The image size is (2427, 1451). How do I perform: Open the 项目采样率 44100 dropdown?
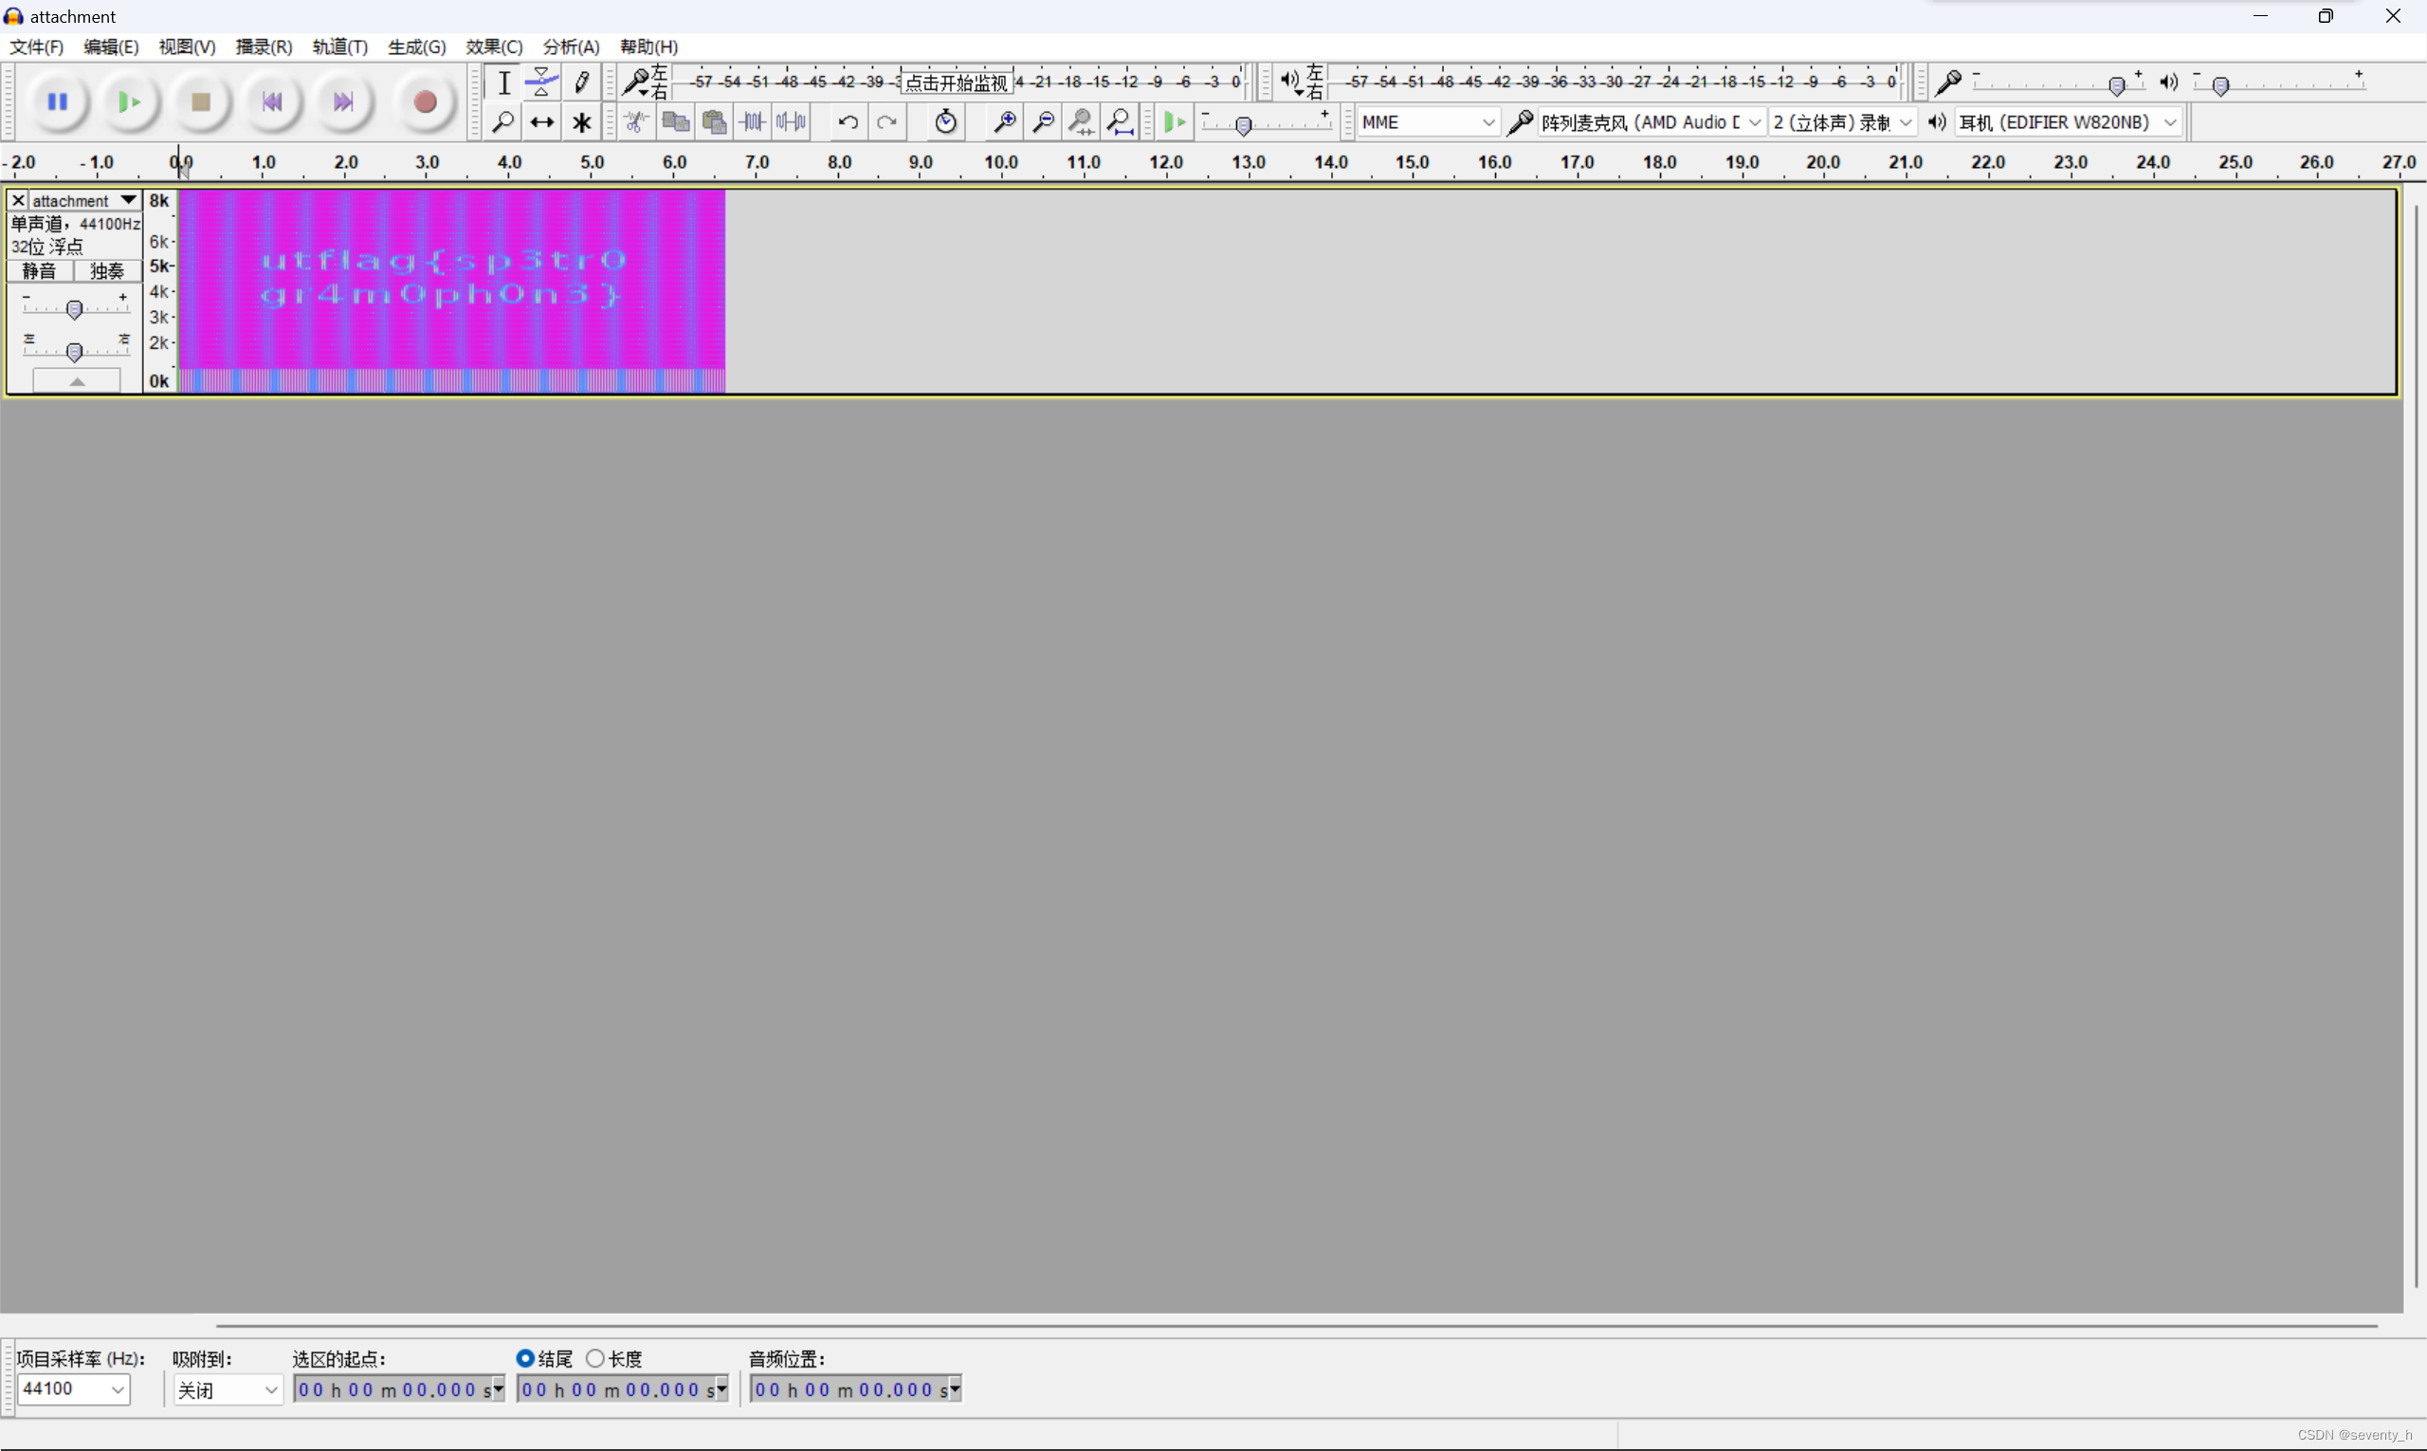73,1388
